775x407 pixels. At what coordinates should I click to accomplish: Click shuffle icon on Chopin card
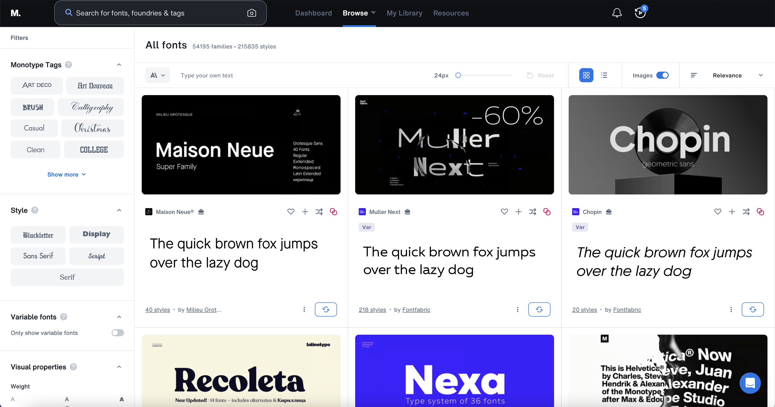coord(746,212)
